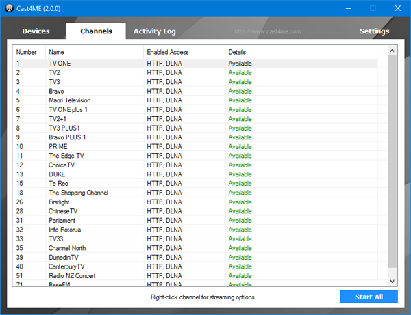Click the vertical scrollbar thumb

click(392, 161)
